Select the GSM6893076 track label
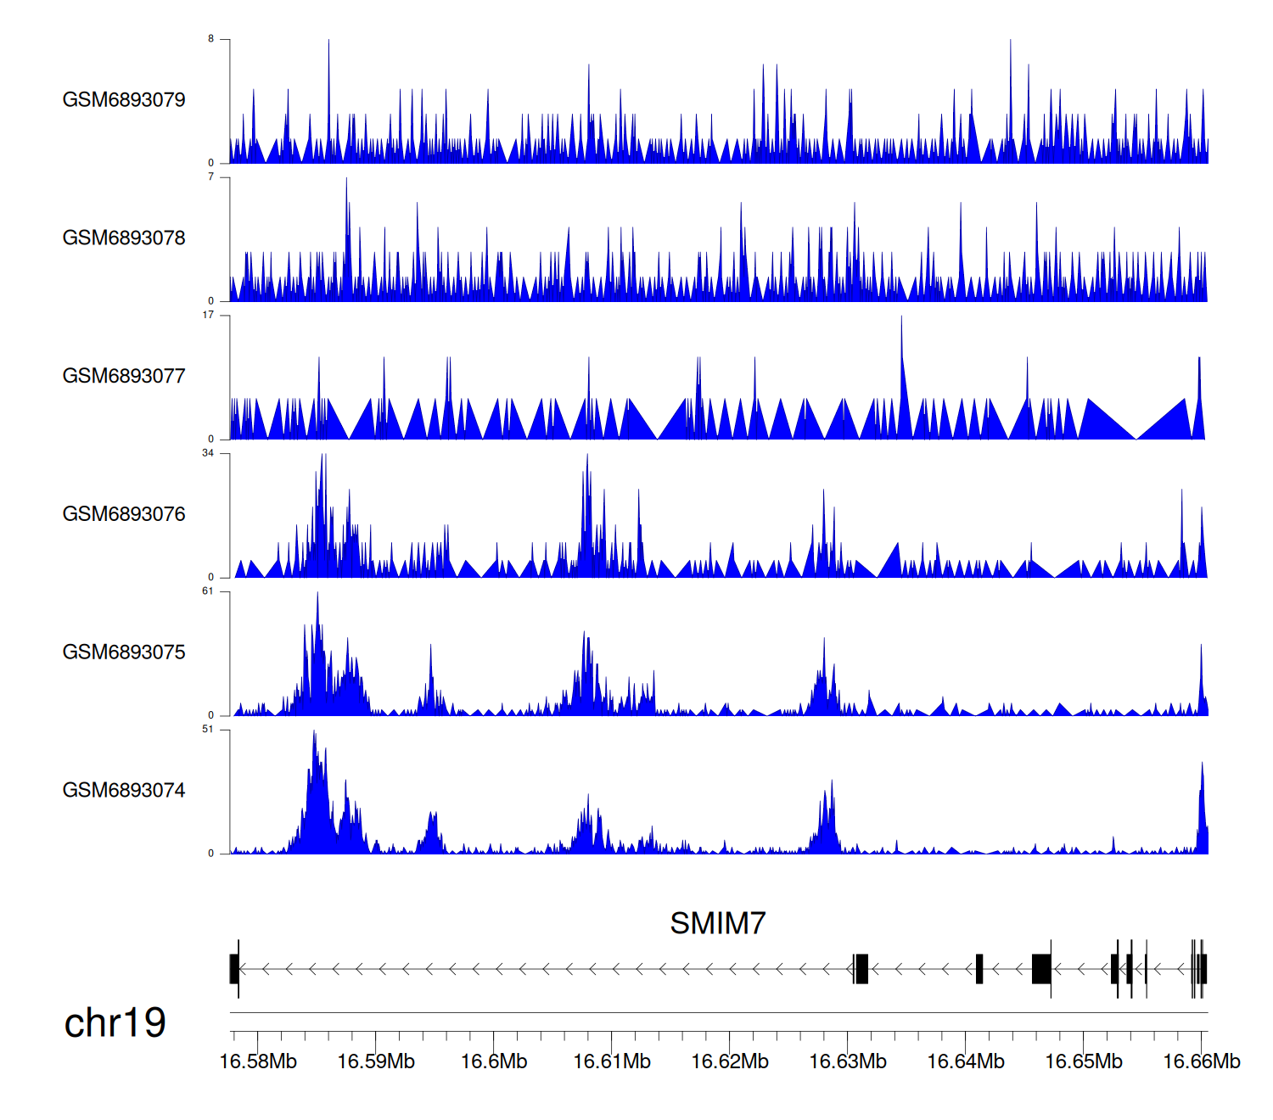Image resolution: width=1273 pixels, height=1120 pixels. coord(124,515)
